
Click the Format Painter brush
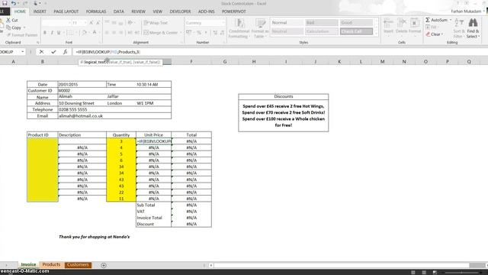[8, 35]
